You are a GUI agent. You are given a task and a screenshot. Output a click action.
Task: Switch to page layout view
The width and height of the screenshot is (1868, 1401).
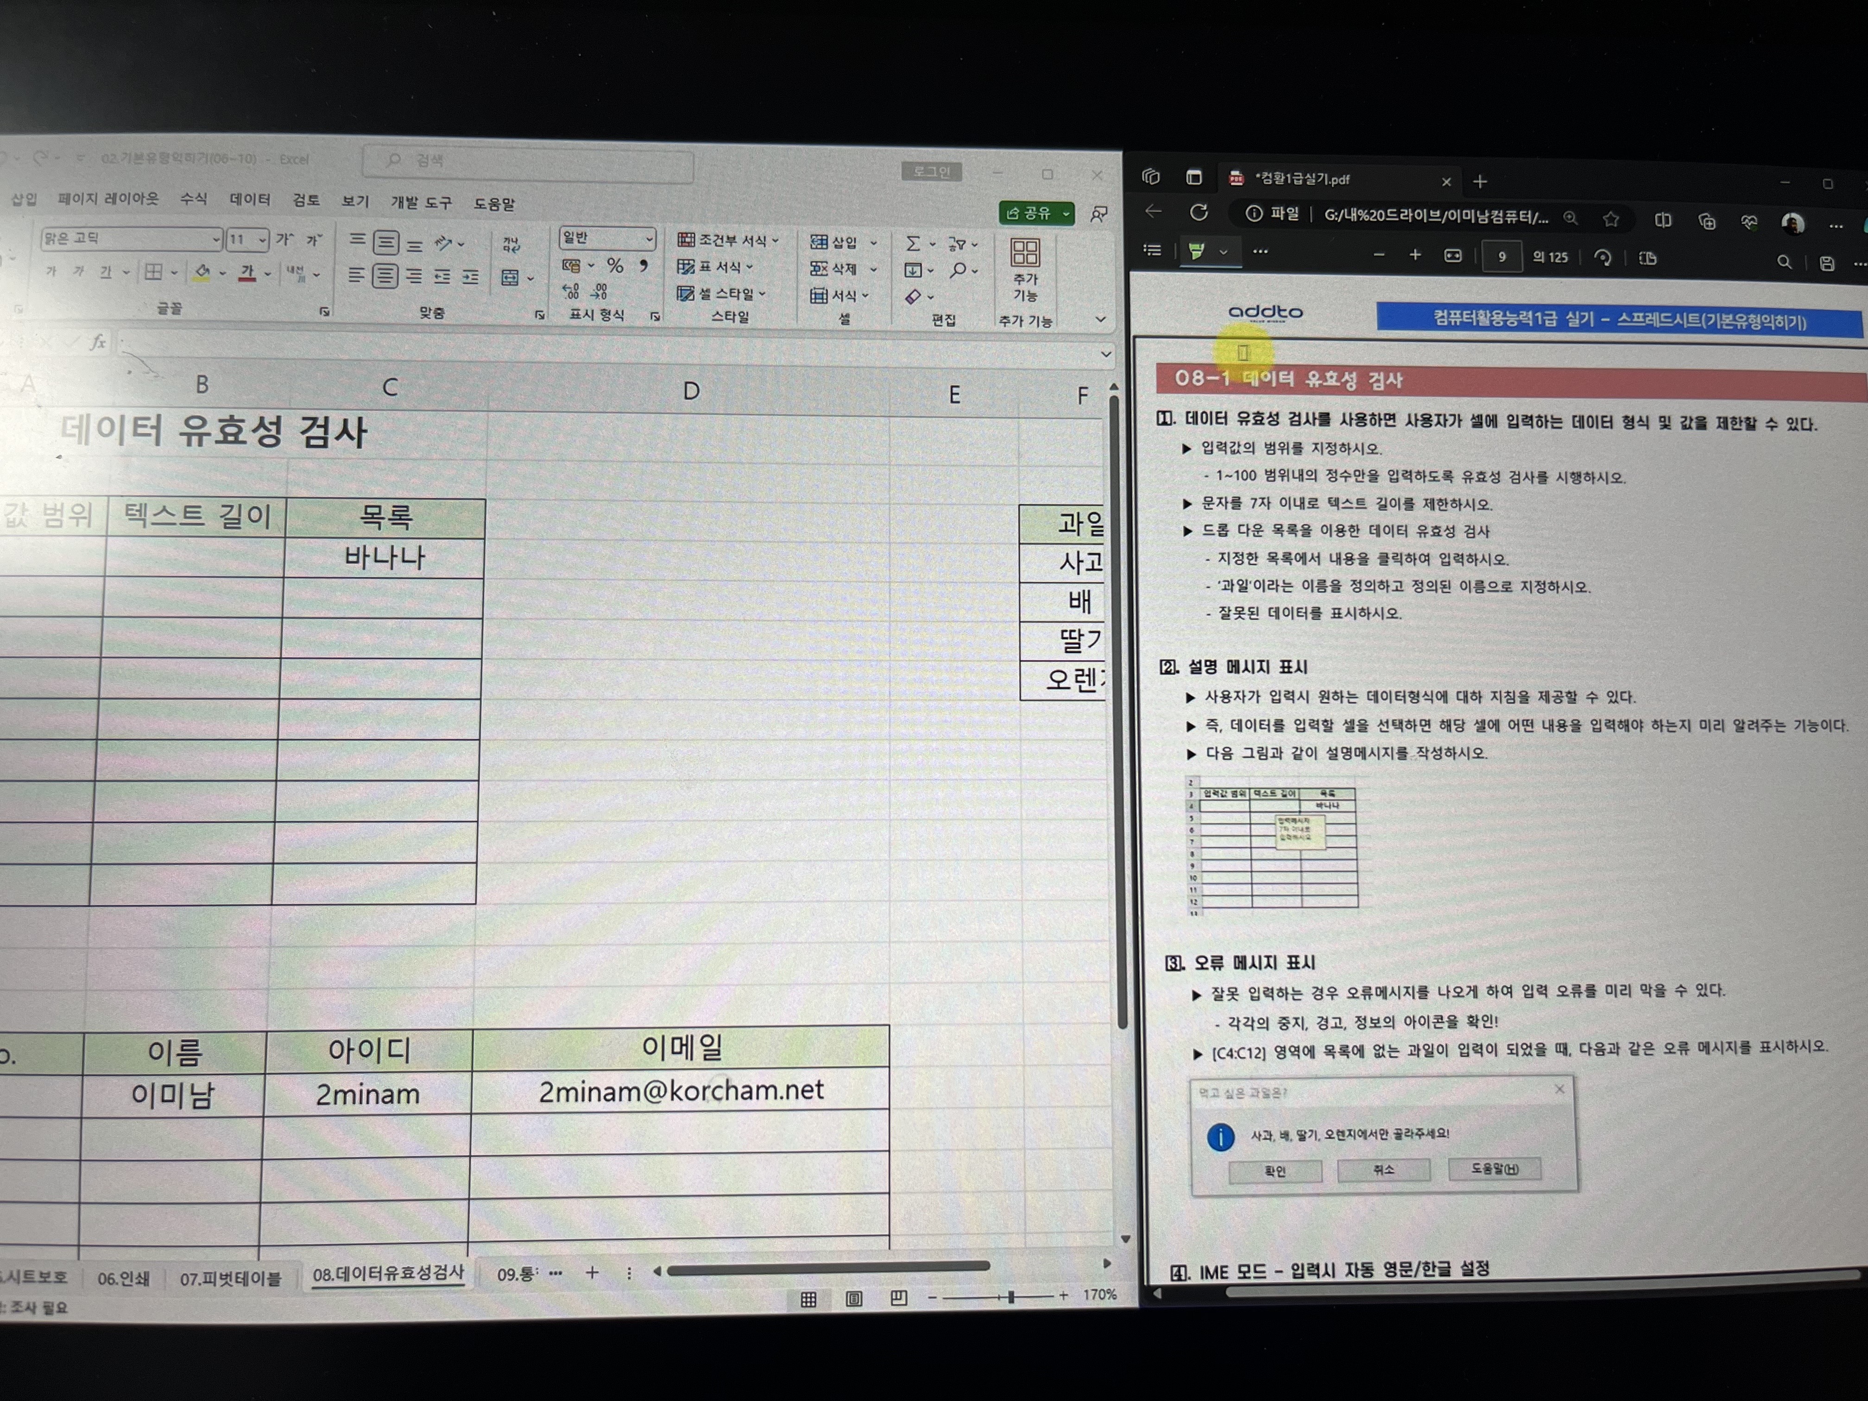[x=854, y=1298]
